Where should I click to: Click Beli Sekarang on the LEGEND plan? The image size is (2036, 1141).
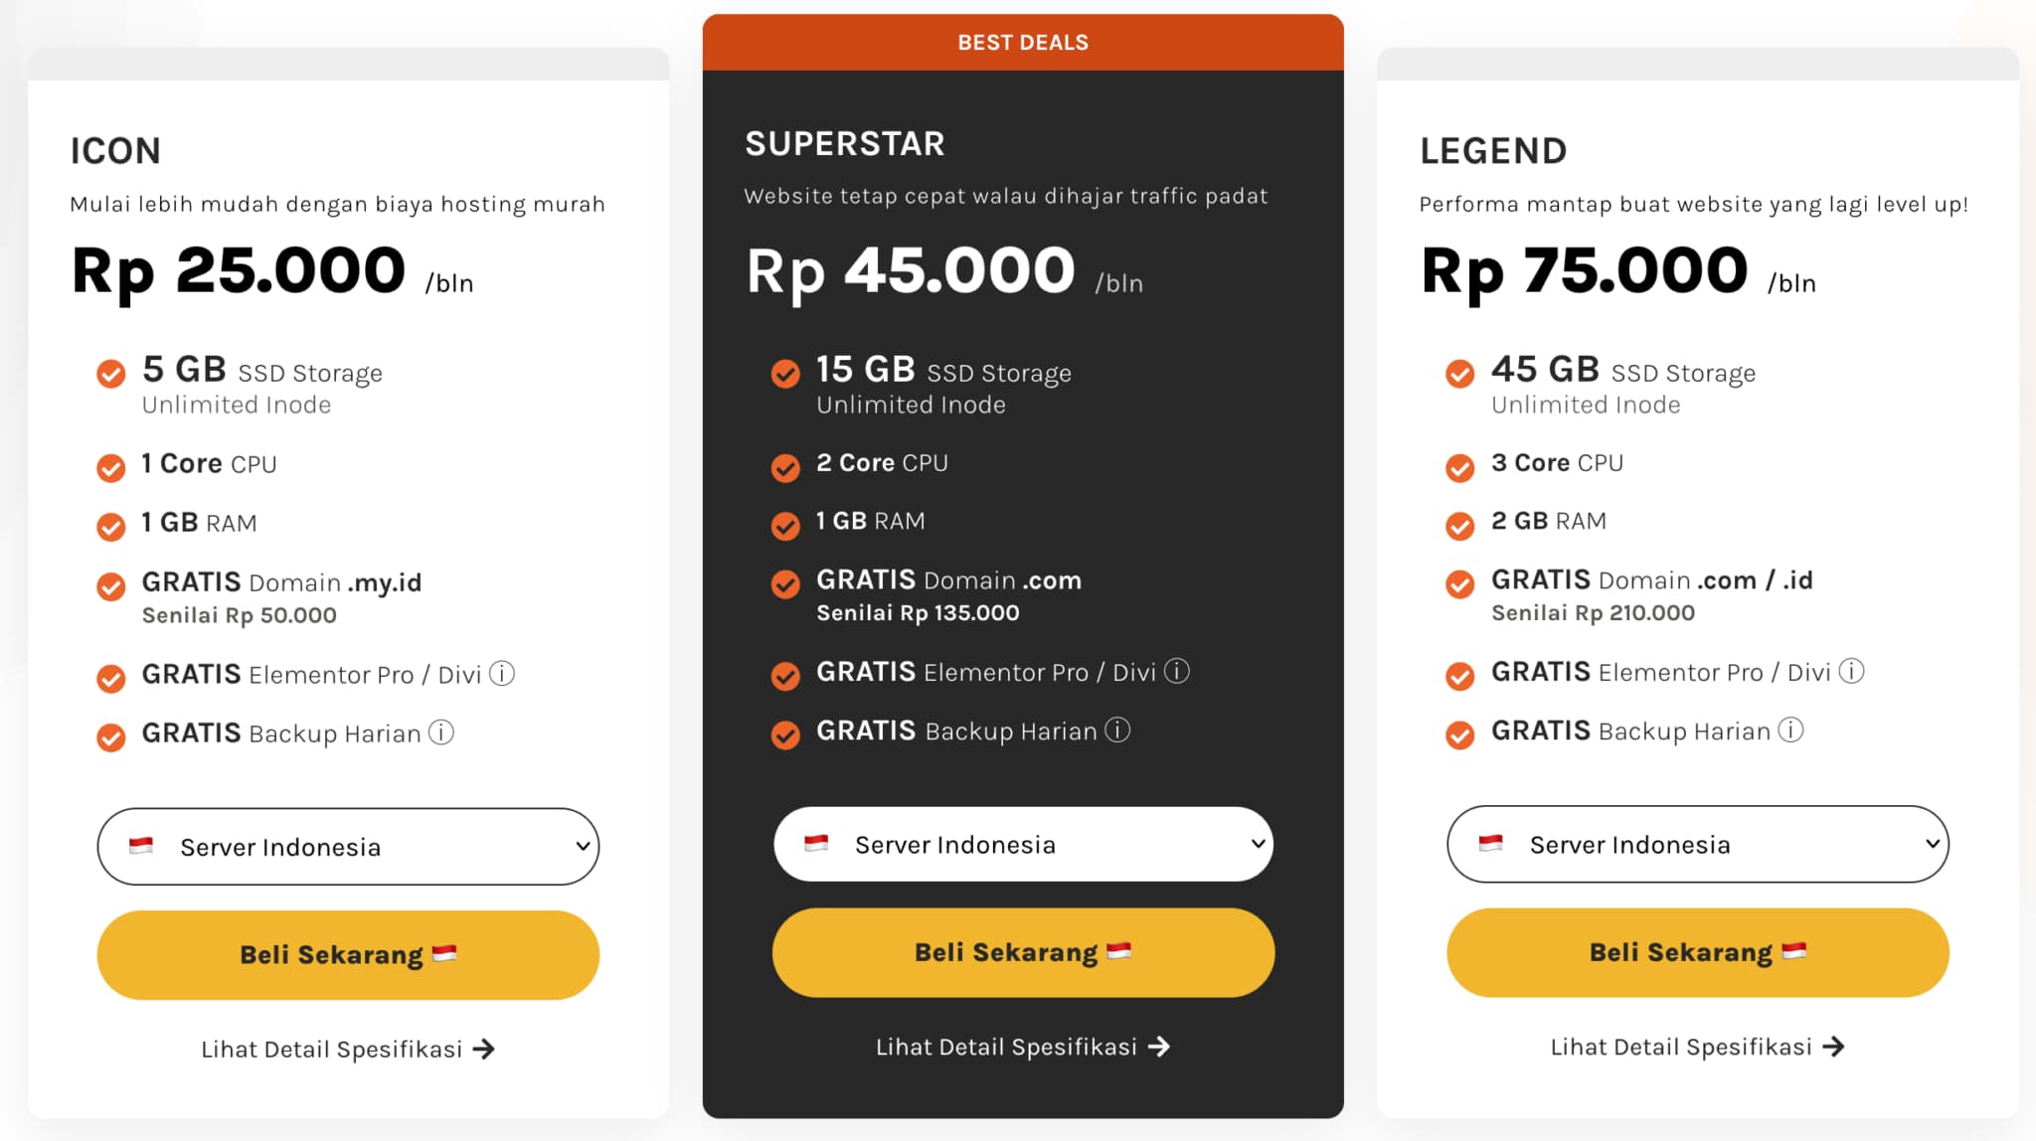tap(1697, 952)
